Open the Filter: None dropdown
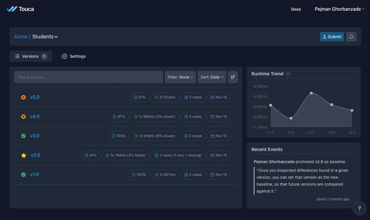This screenshot has height=220, width=370. pyautogui.click(x=180, y=77)
